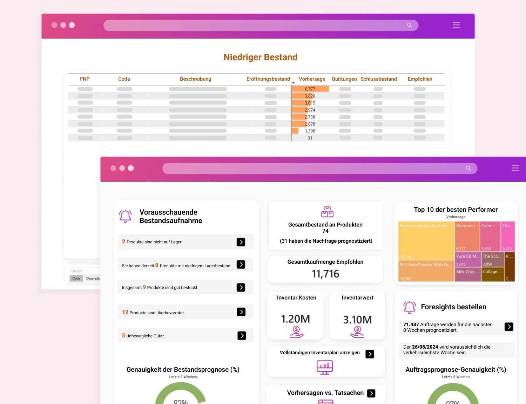Viewport: 526px width, 404px height.
Task: Click search icon in front window address bar
Action: point(468,168)
